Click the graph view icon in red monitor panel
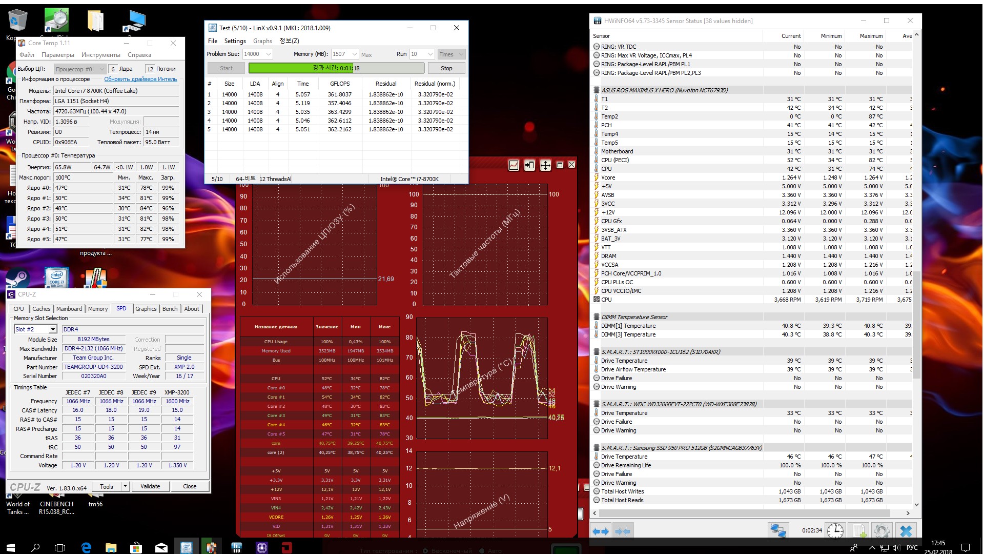 coord(514,165)
